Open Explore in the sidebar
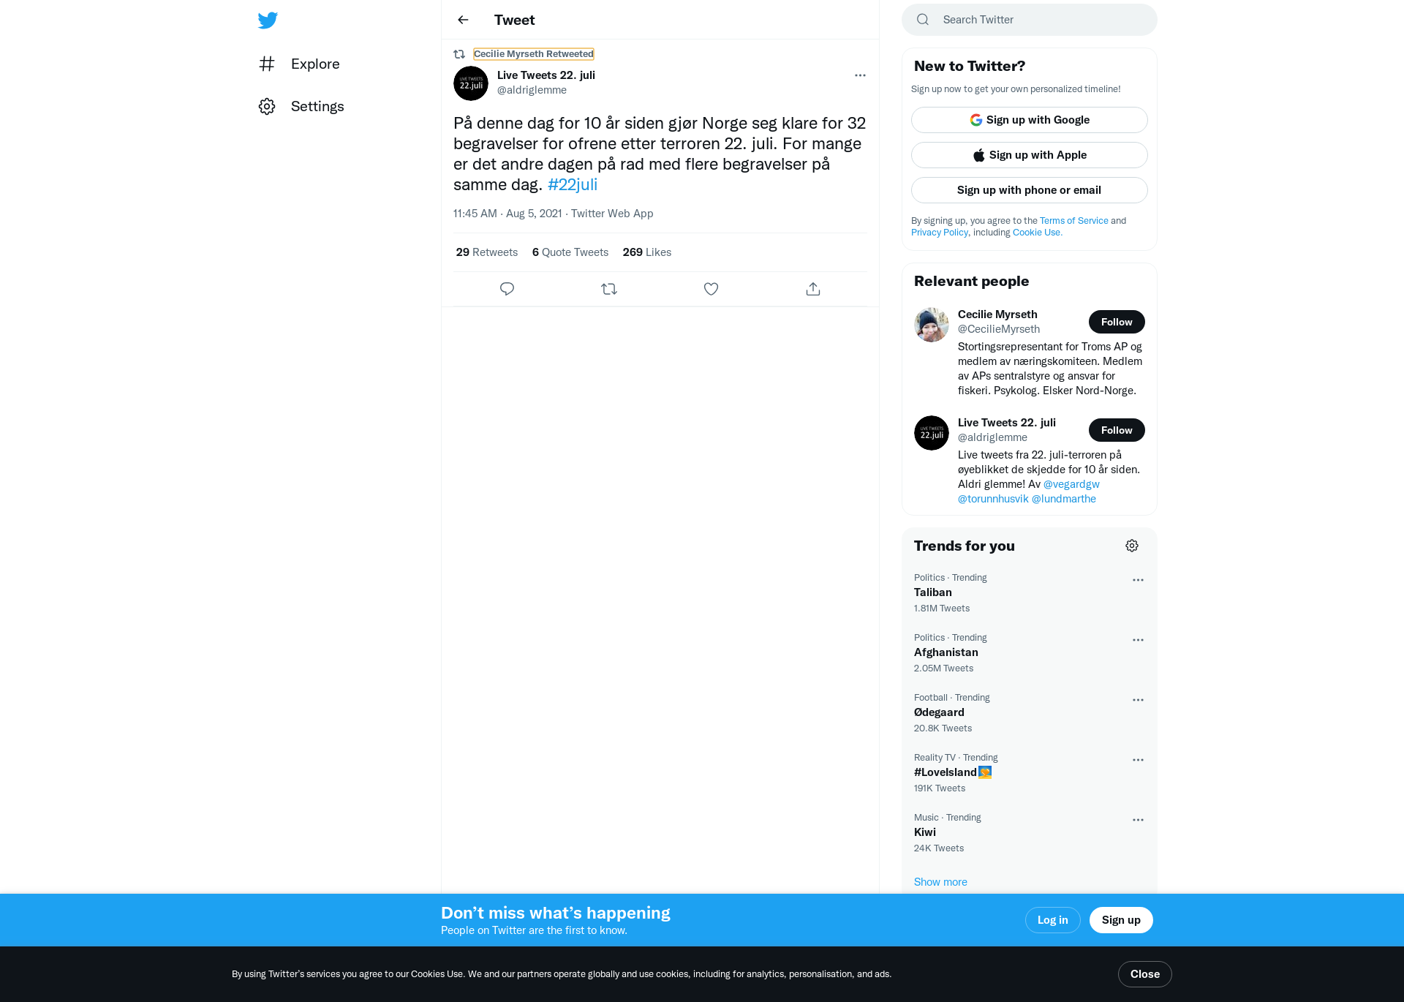The height and width of the screenshot is (1002, 1404). click(x=300, y=64)
